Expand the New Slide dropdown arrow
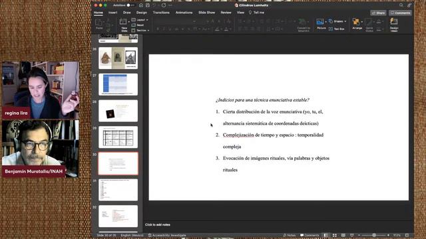 pyautogui.click(x=128, y=22)
